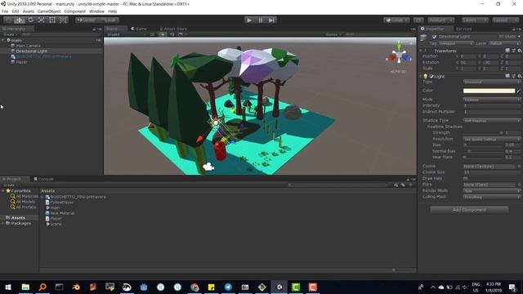Toggle scene lighting button

[x=163, y=34]
